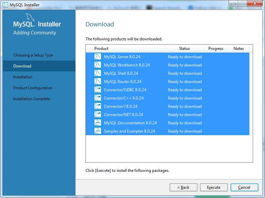The height and width of the screenshot is (198, 265).
Task: Select the Product Configuration step
Action: (32, 88)
